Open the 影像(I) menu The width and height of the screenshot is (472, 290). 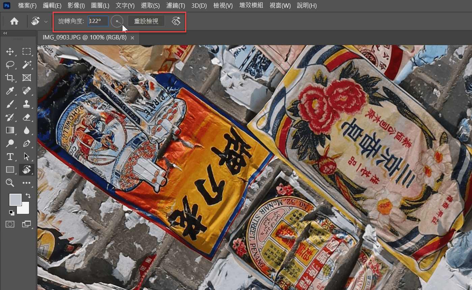(x=76, y=5)
